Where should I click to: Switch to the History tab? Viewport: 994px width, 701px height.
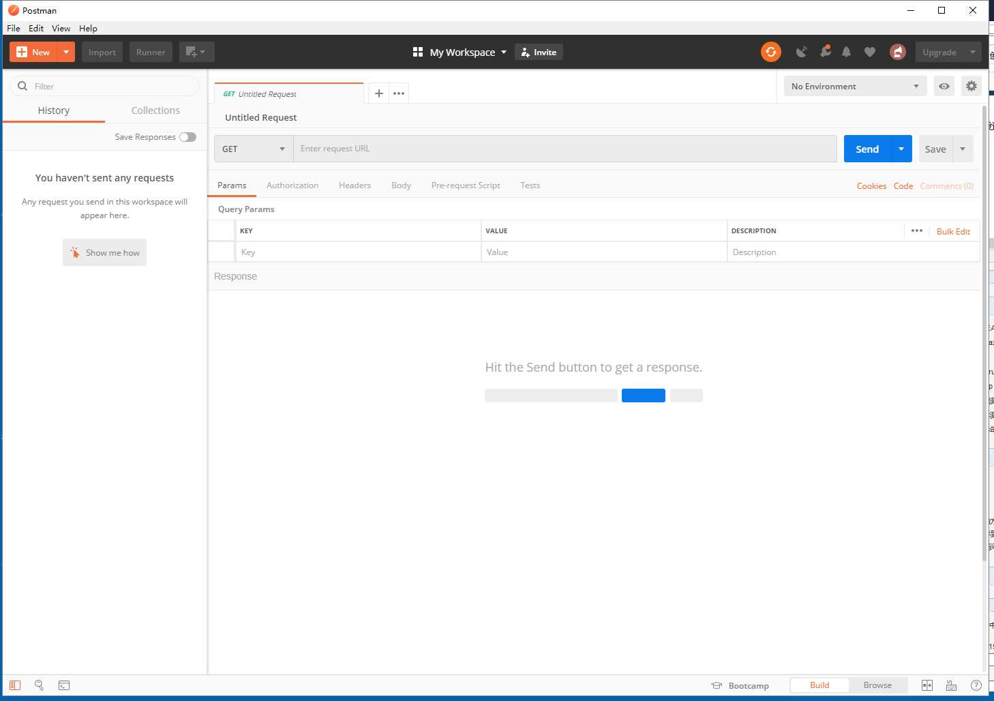[x=54, y=110]
